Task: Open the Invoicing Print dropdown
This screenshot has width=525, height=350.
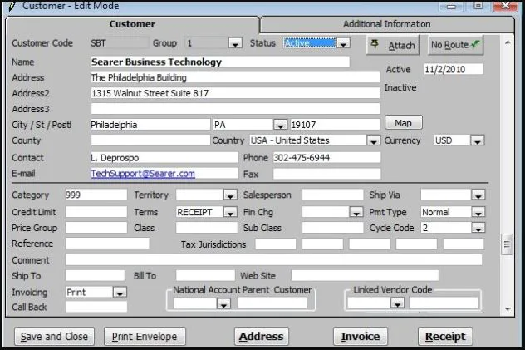Action: coord(120,293)
